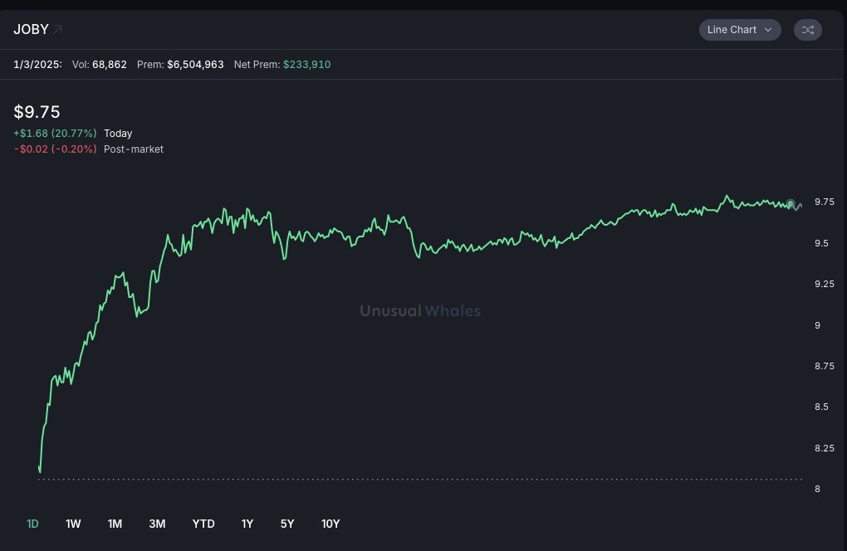
Task: View the 5Y time range
Action: click(287, 524)
